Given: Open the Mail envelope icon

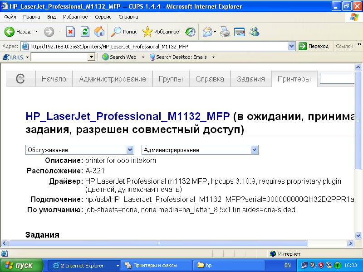Looking at the screenshot, I should coord(207,32).
